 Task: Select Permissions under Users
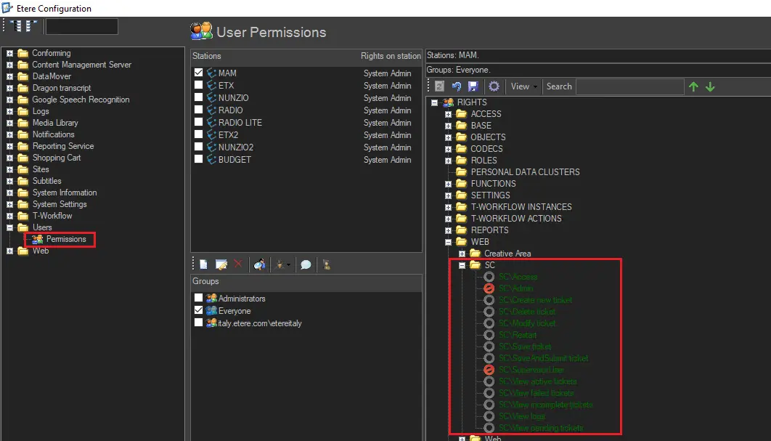pyautogui.click(x=65, y=239)
